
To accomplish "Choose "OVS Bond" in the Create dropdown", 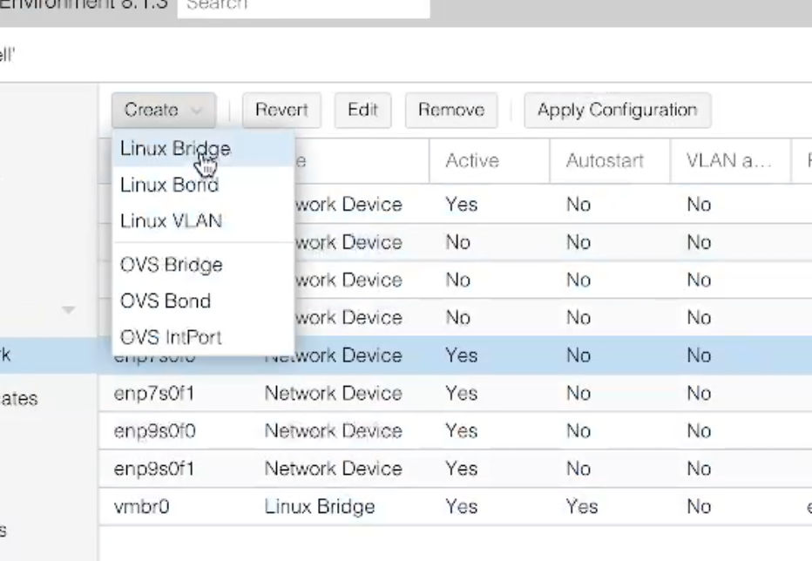I will pos(165,301).
